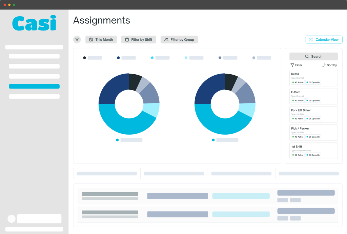347x234 pixels.
Task: Click the funnel icon in right panel
Action: (x=292, y=65)
